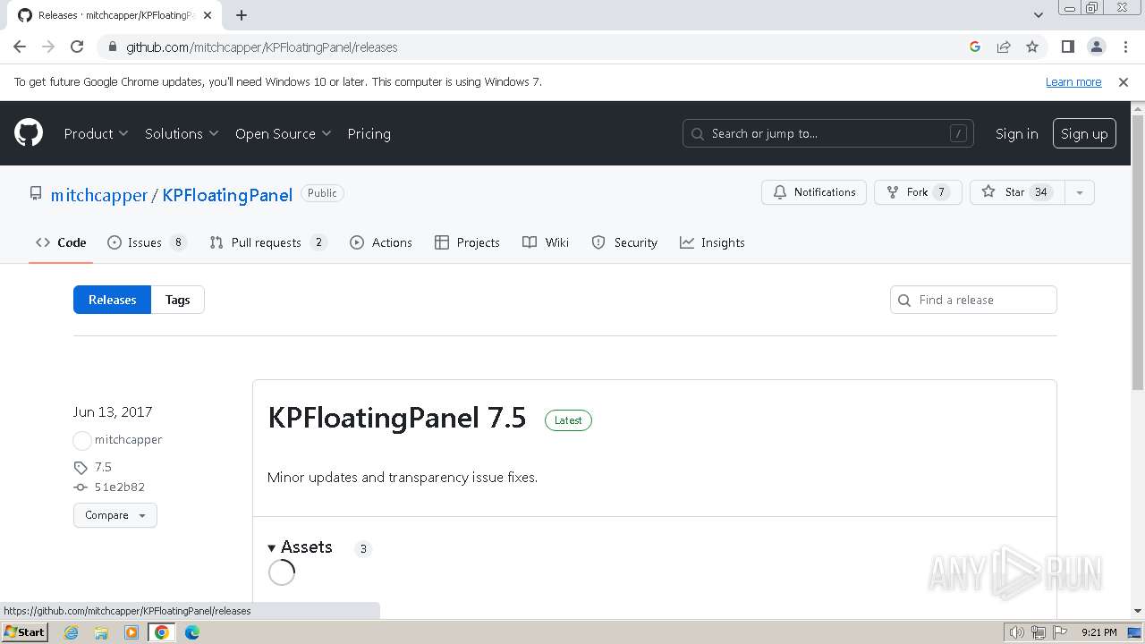The height and width of the screenshot is (644, 1145).
Task: Open the Chrome tab search chevron
Action: (x=1039, y=15)
